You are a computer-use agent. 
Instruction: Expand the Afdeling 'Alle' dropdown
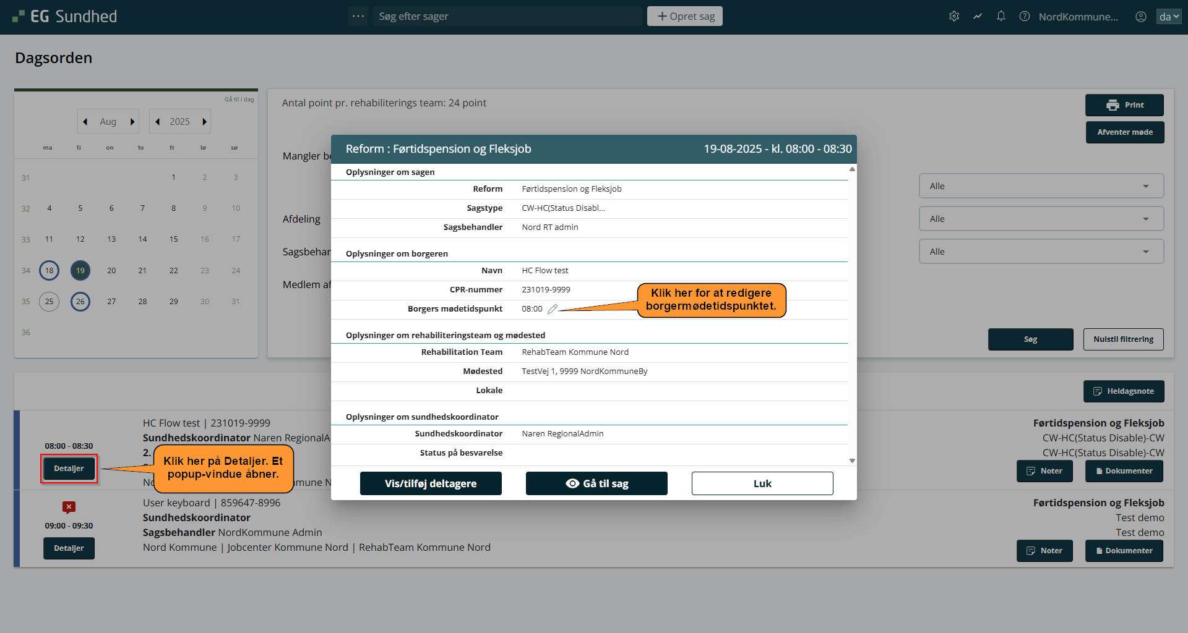point(1041,219)
